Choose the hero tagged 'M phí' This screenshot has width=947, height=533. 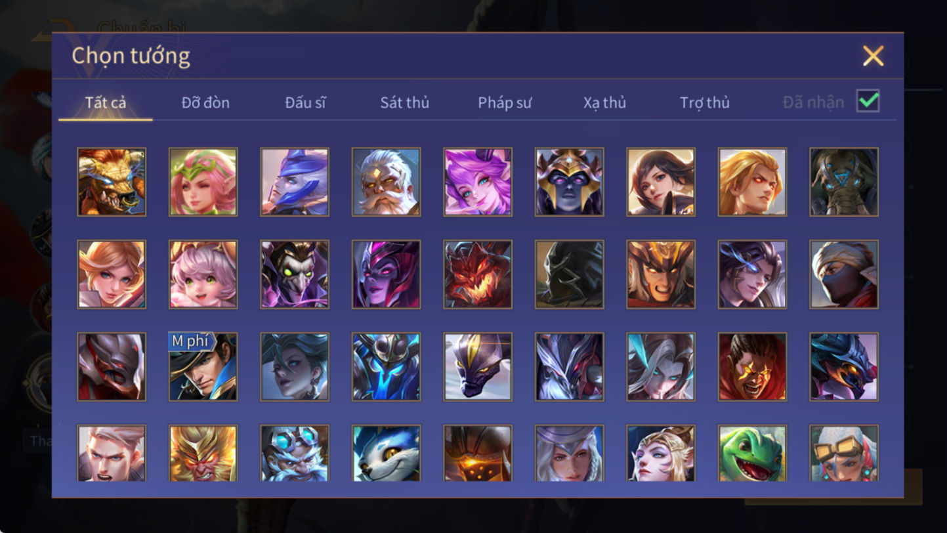click(x=203, y=366)
